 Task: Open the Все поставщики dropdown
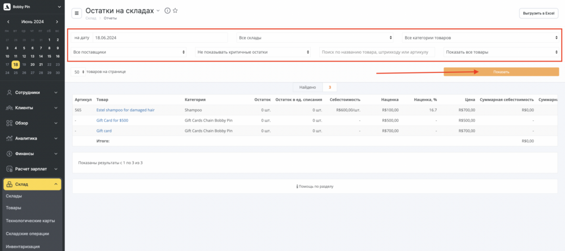tap(128, 52)
